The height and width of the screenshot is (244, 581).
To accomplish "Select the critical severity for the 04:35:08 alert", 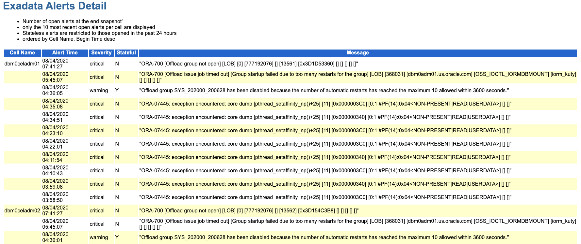I will [x=97, y=104].
